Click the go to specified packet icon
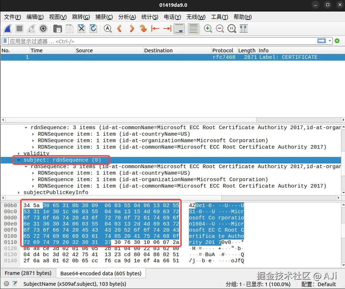The height and width of the screenshot is (289, 345). [x=143, y=29]
